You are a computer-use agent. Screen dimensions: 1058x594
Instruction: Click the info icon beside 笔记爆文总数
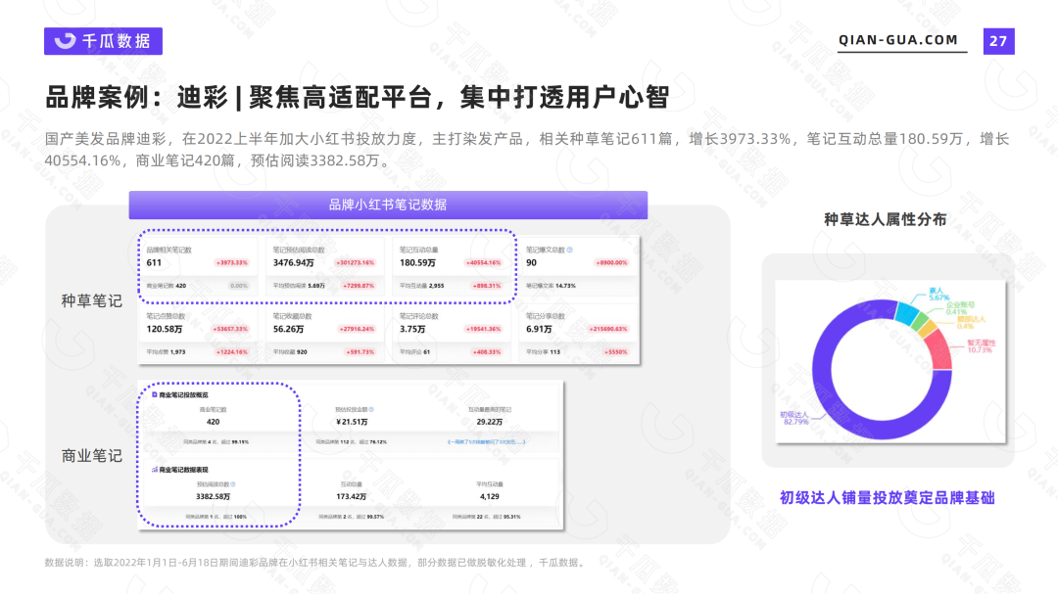pyautogui.click(x=570, y=250)
